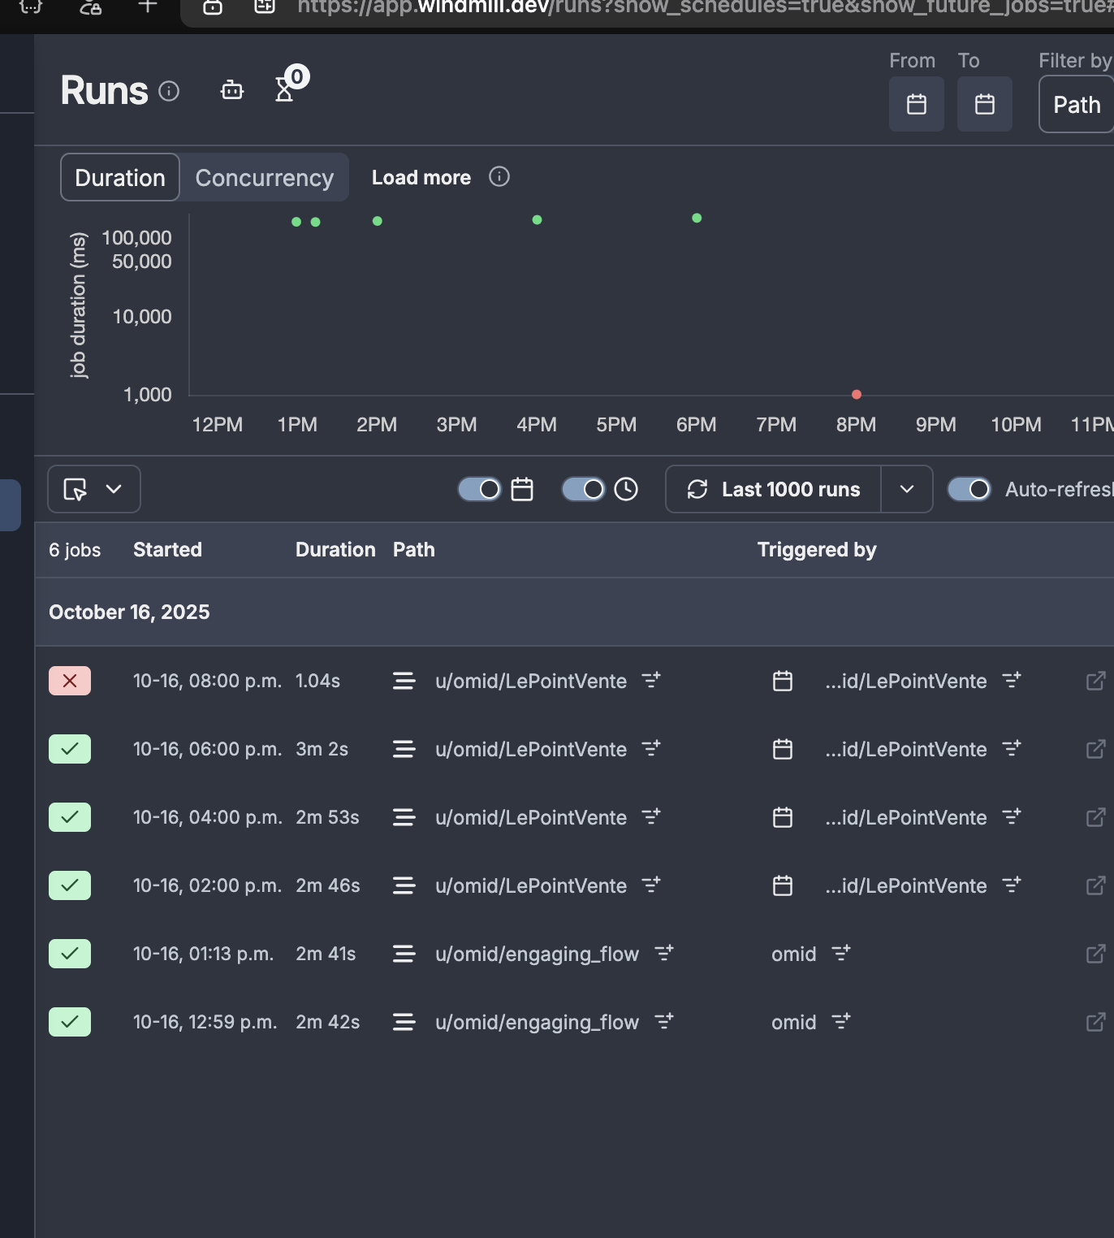Screen dimensions: 1114x1238
Task: Select the Duration tab
Action: click(120, 178)
